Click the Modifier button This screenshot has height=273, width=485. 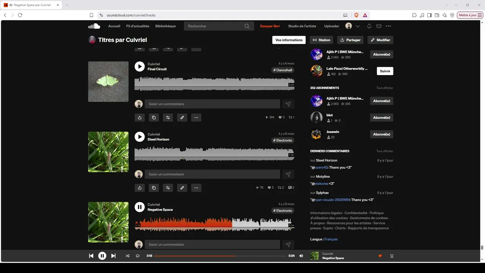380,40
